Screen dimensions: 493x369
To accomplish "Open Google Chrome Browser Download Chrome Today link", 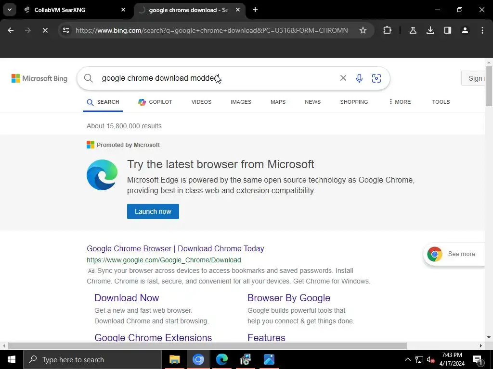I will (175, 248).
